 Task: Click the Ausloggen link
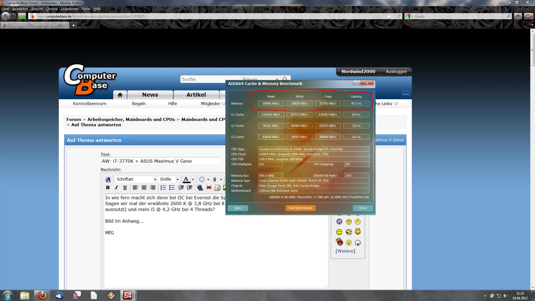[396, 71]
